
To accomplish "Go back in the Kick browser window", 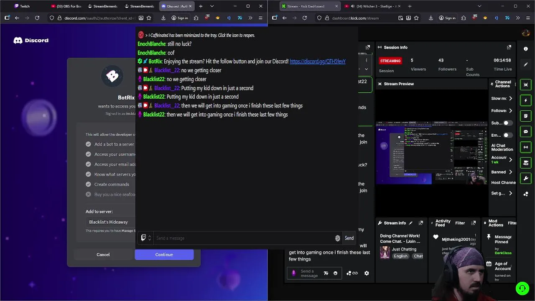I will point(285,18).
